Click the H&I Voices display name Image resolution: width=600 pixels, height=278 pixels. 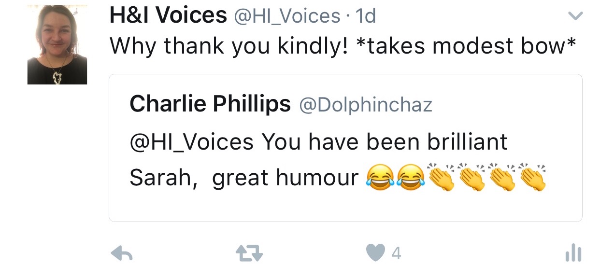coord(168,16)
